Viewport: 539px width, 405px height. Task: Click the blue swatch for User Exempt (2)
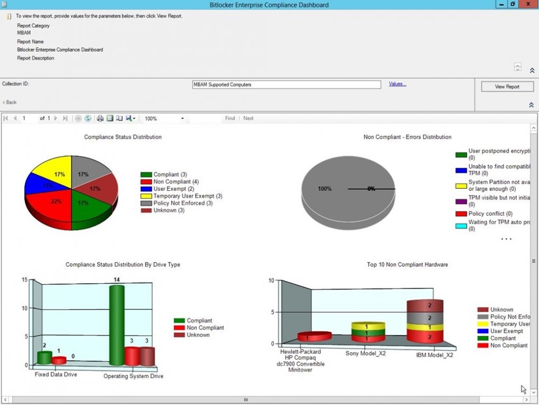(146, 189)
